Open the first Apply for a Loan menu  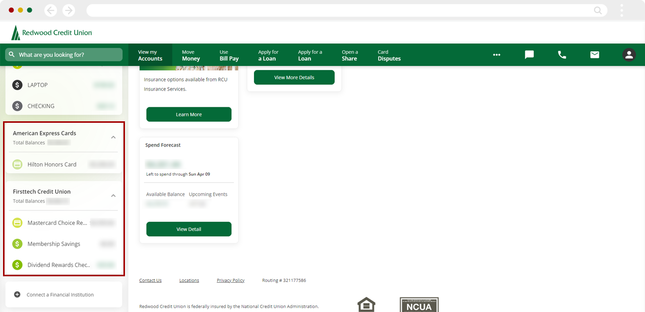pyautogui.click(x=268, y=55)
